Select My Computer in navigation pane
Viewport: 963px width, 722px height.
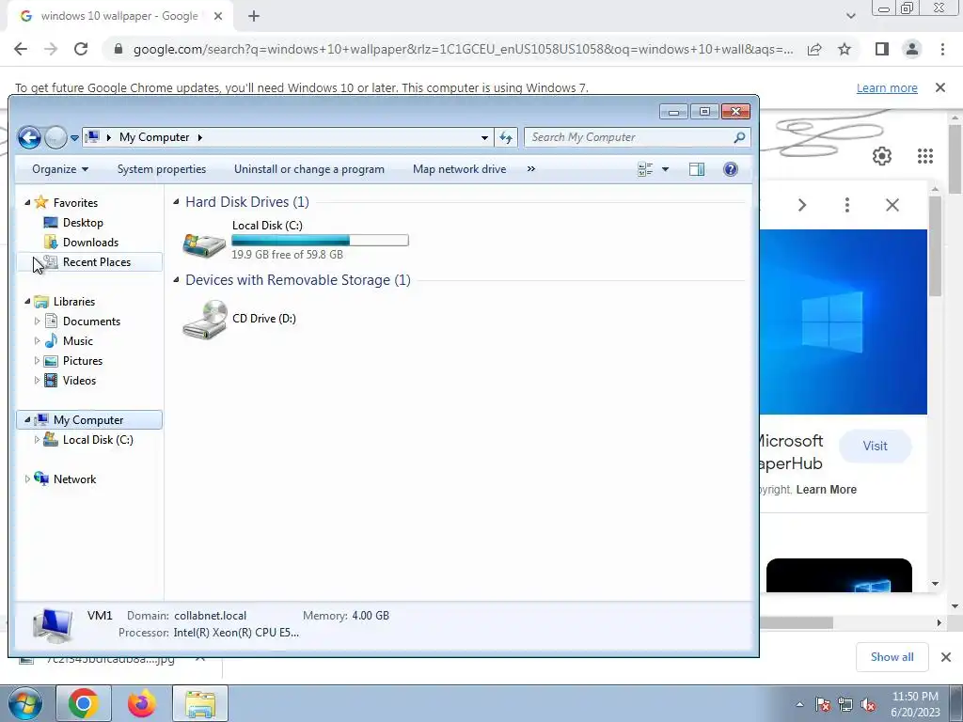[x=88, y=420]
